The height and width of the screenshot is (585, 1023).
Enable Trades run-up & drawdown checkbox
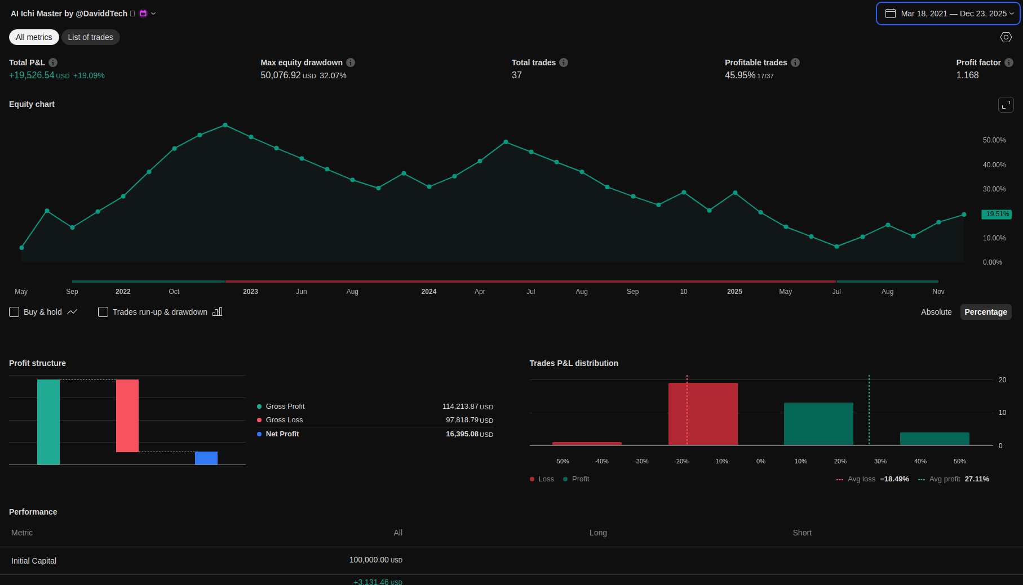pyautogui.click(x=103, y=312)
